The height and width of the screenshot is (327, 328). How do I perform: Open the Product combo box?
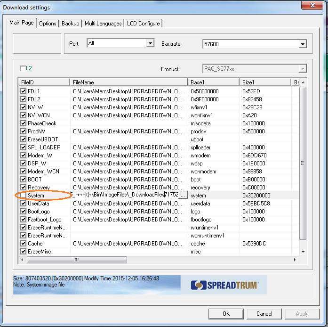click(255, 68)
